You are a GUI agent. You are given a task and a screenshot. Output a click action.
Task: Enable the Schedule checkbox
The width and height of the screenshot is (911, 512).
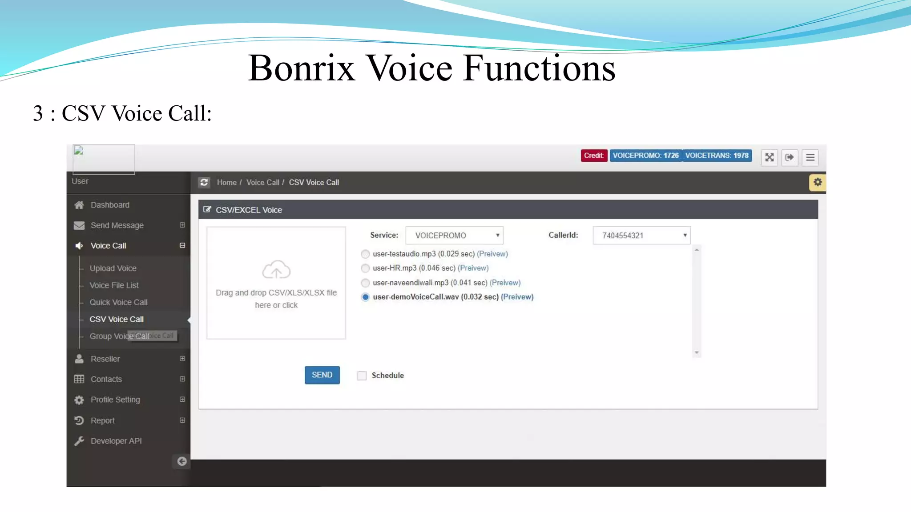[362, 376]
